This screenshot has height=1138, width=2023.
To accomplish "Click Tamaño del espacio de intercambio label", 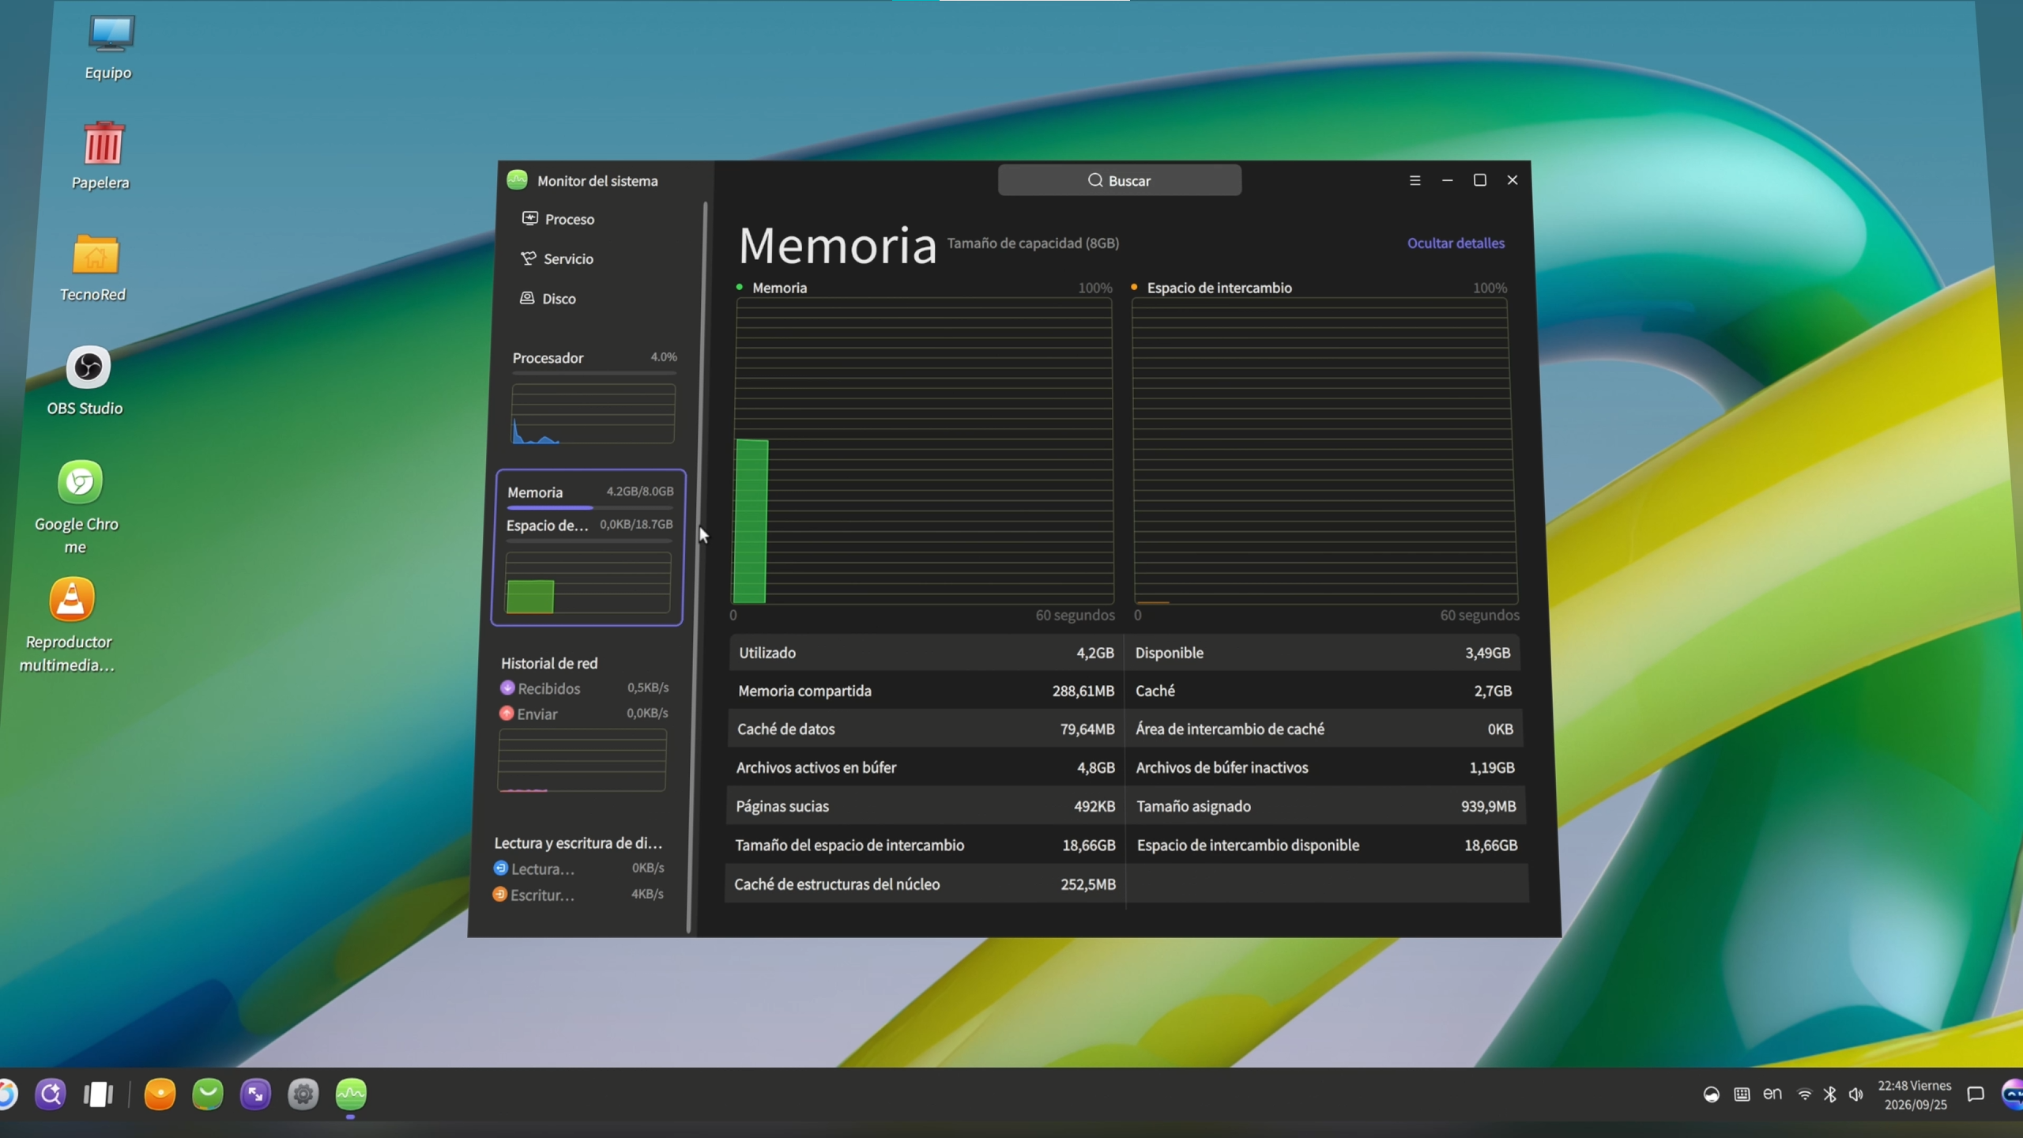I will pyautogui.click(x=850, y=845).
